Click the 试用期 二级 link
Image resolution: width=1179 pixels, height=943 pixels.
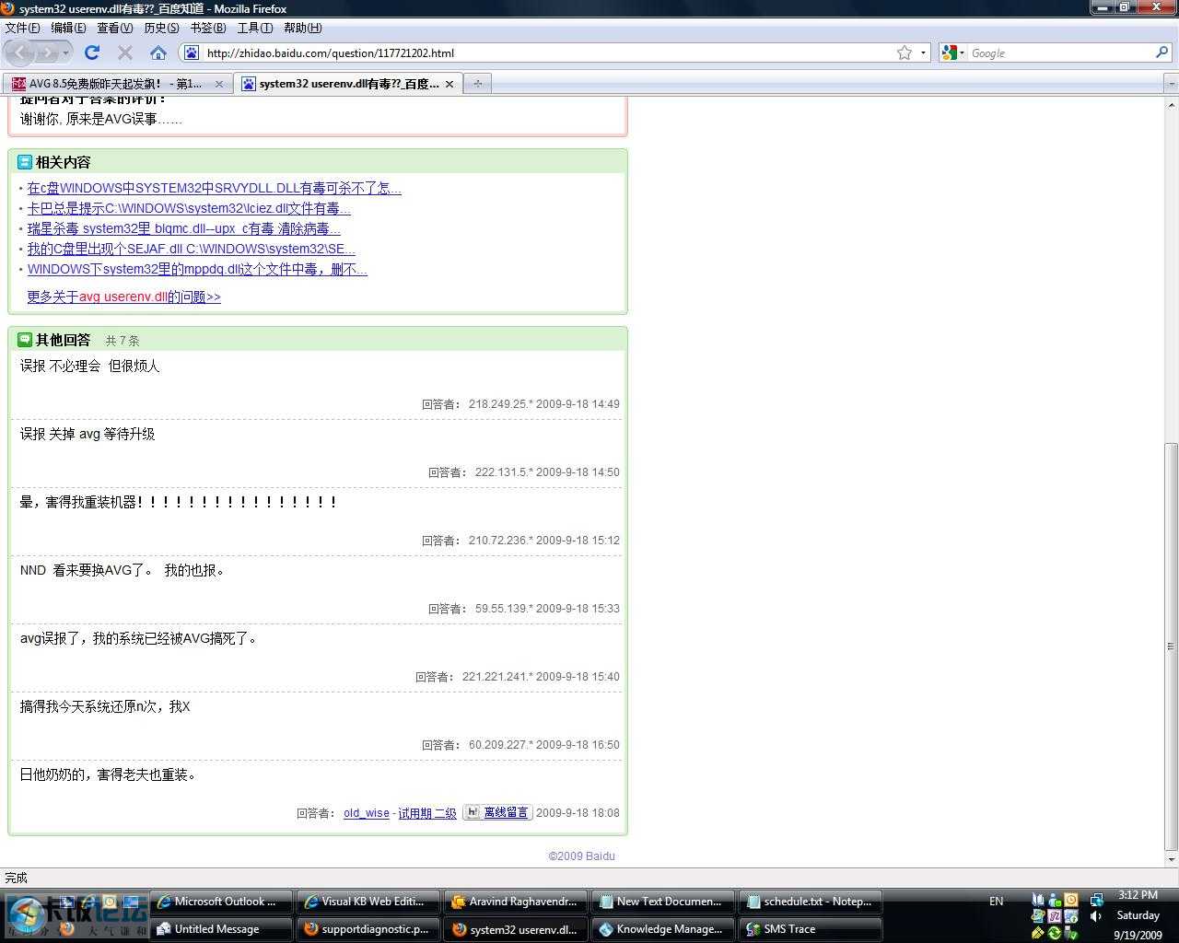pos(427,813)
